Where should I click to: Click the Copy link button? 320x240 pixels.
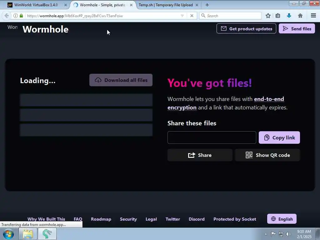pyautogui.click(x=279, y=137)
